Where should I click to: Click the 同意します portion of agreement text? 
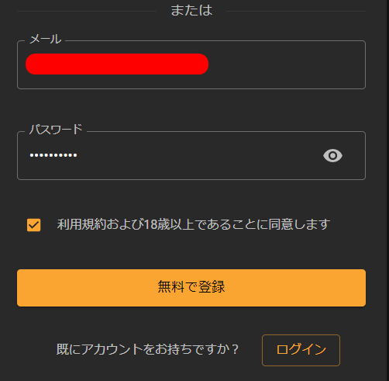point(299,224)
